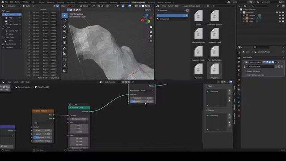Adjust the Roughness slider on Noise Texture
286x161 pixels.
point(43,137)
